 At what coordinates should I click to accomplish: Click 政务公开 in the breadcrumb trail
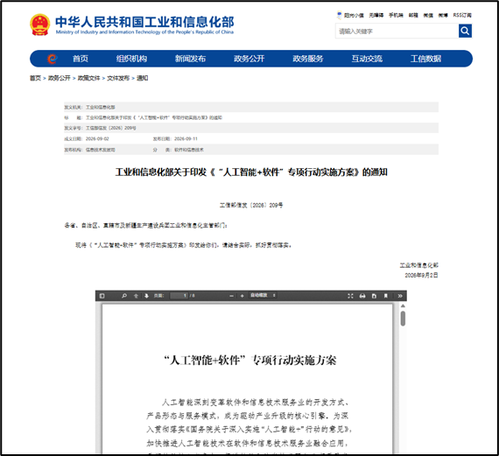[x=60, y=78]
